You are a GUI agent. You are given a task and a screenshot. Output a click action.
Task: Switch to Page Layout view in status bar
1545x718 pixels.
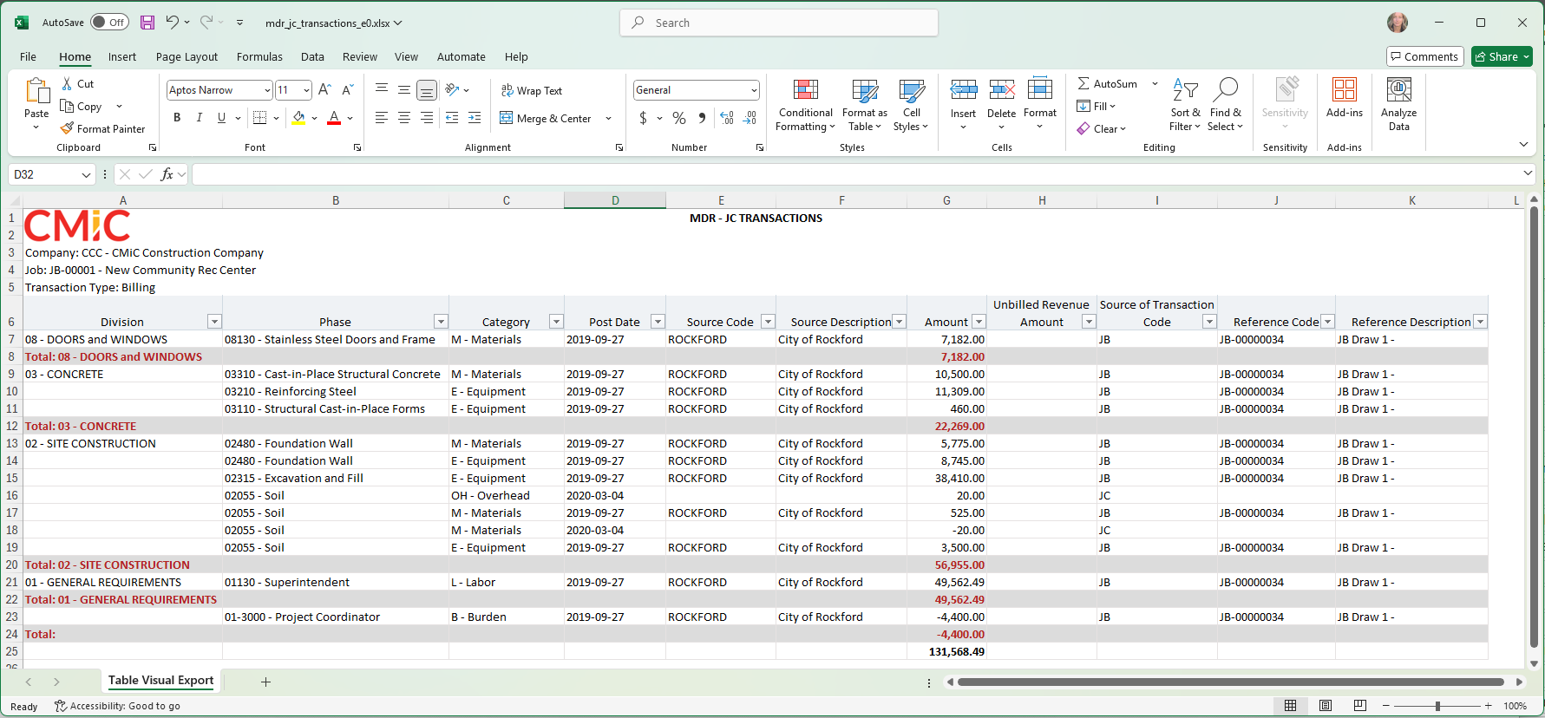click(x=1326, y=706)
